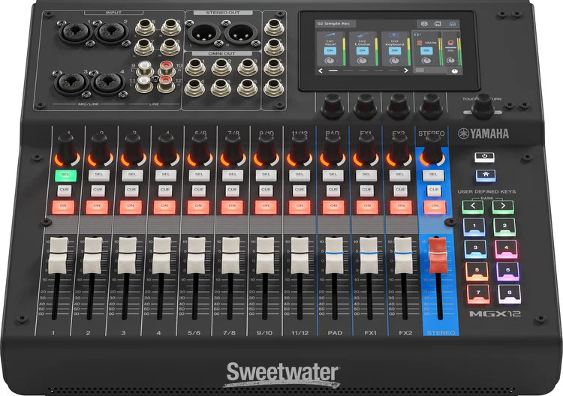Open the 02 Simple Rec scene name
The height and width of the screenshot is (396, 563).
333,24
